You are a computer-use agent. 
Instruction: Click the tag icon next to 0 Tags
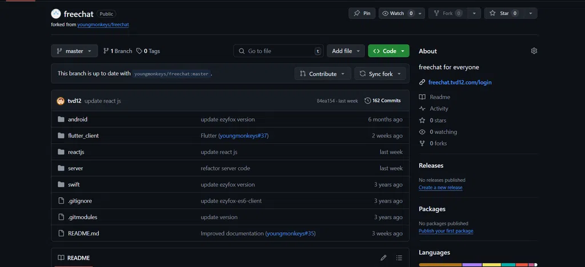(x=139, y=51)
